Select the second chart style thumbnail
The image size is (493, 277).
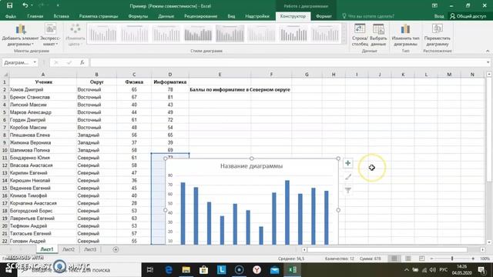coord(134,34)
